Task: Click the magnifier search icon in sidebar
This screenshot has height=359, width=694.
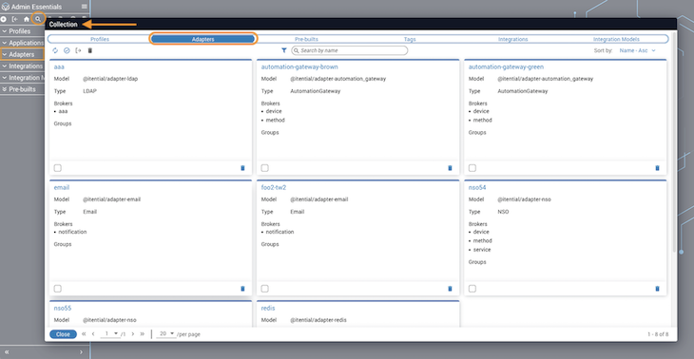Action: pyautogui.click(x=39, y=19)
